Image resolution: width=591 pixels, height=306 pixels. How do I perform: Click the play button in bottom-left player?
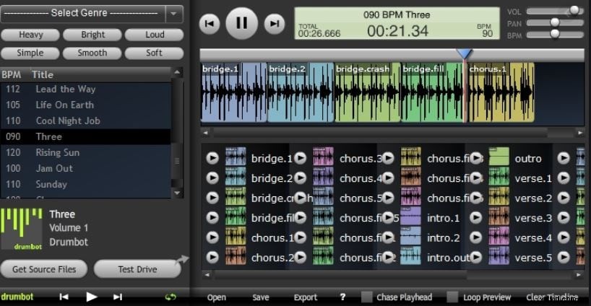click(91, 297)
